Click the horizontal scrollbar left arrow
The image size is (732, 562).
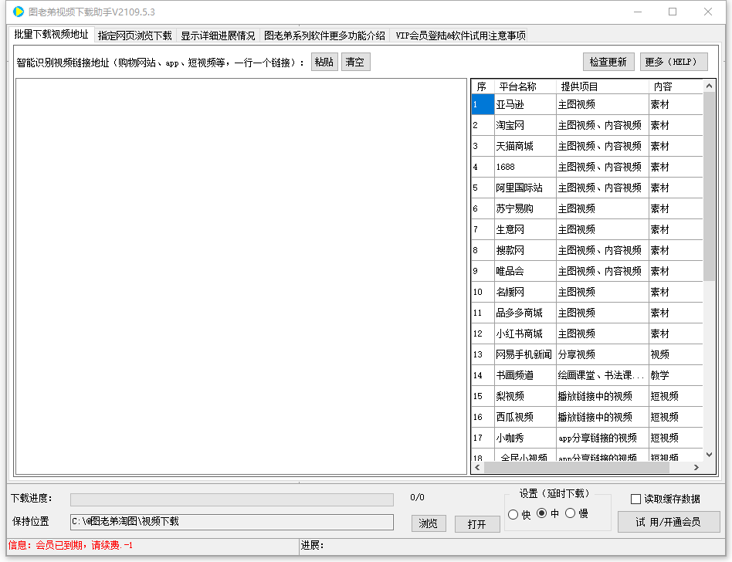[x=477, y=467]
